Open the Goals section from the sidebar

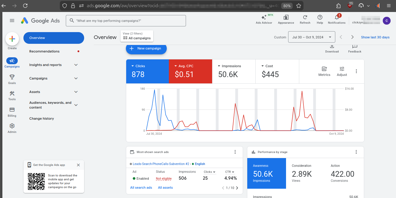coord(12,79)
